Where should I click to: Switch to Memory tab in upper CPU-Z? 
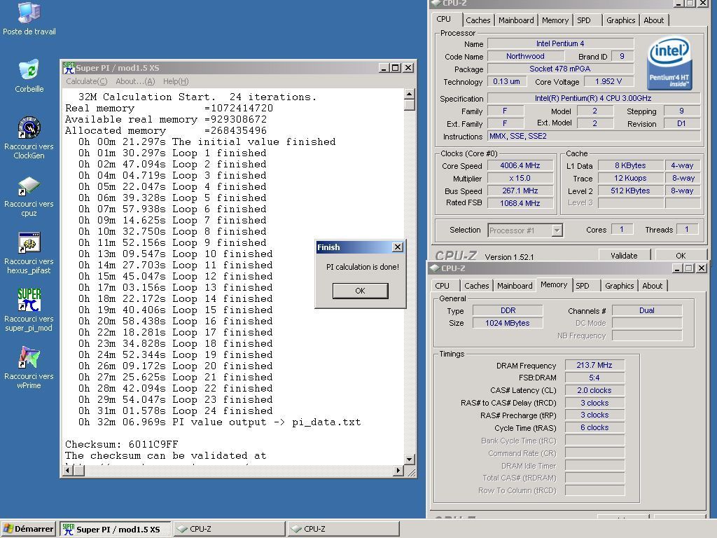[555, 20]
